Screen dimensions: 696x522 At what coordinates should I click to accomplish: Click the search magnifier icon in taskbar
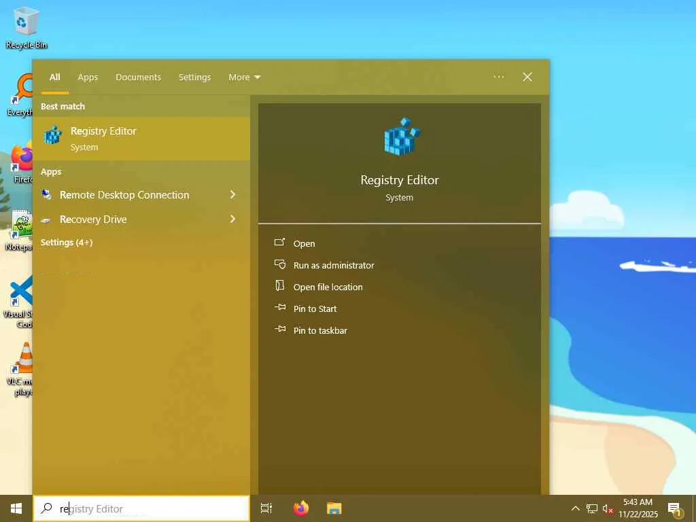[46, 508]
